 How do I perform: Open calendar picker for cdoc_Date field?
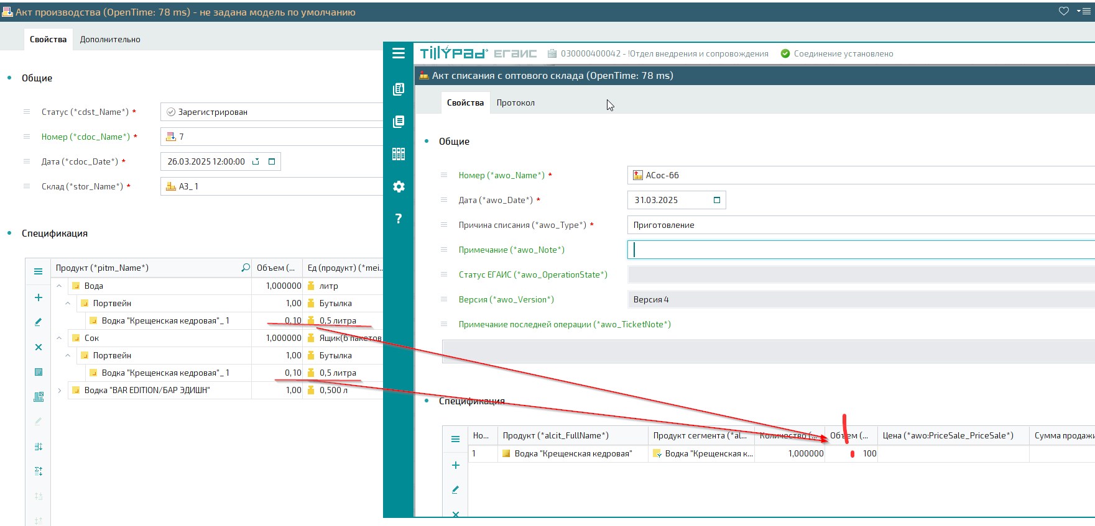(x=272, y=161)
